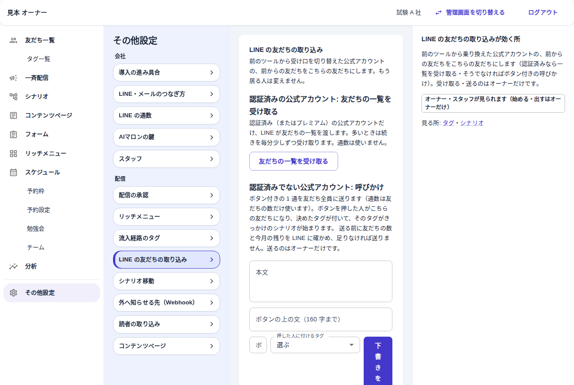Screen dimensions: 574x385
Task: Open リッチメニュー under 配信 settings
Action: pos(166,217)
